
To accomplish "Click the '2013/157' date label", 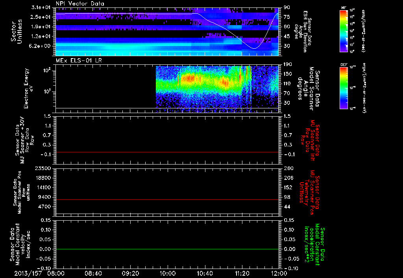I will pos(28,273).
